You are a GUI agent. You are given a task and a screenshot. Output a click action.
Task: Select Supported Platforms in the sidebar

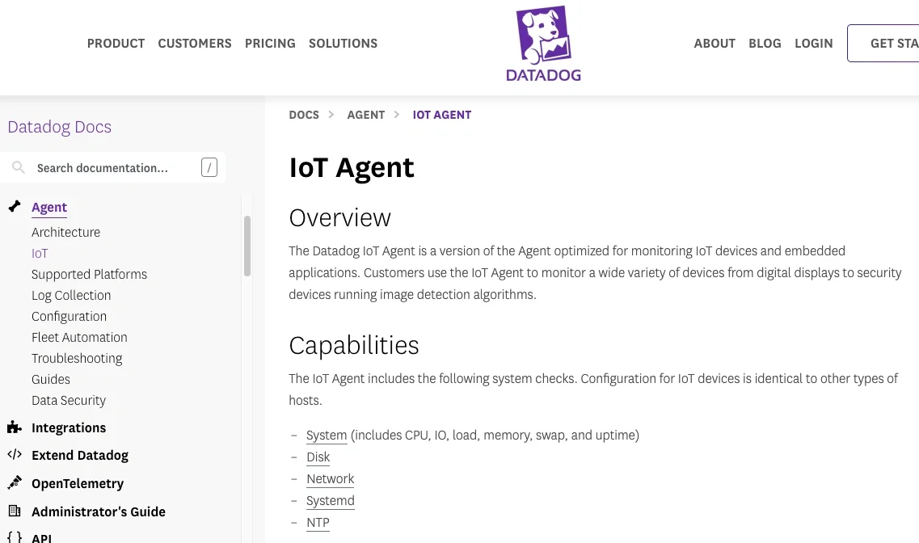pyautogui.click(x=89, y=274)
